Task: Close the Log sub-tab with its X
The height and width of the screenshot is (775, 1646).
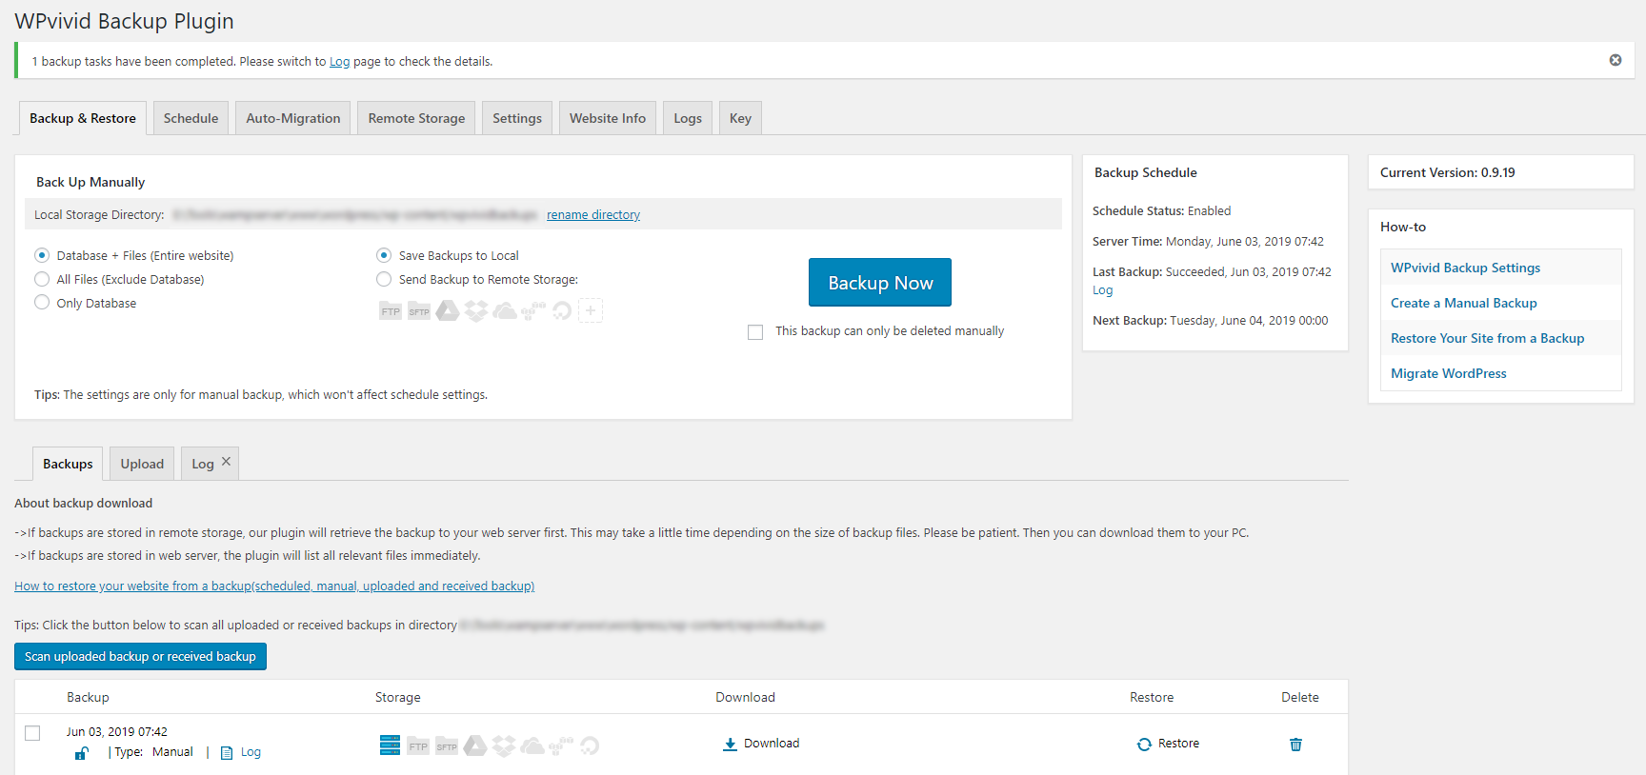Action: coord(226,462)
